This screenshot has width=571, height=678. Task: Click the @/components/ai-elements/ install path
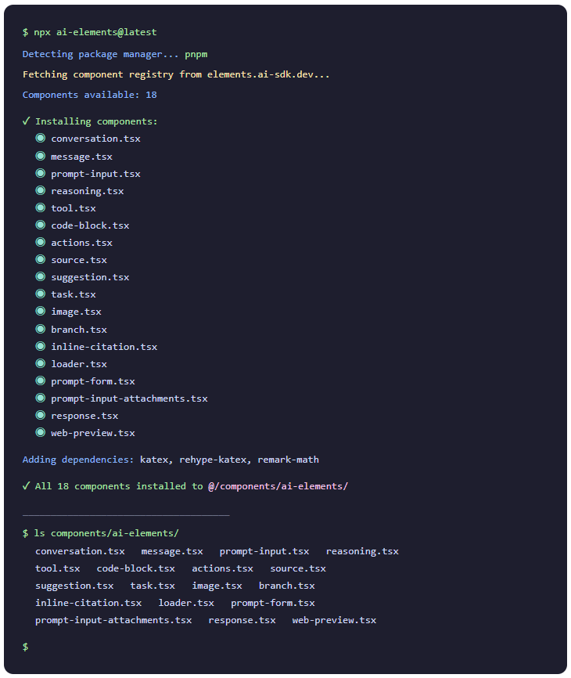278,486
